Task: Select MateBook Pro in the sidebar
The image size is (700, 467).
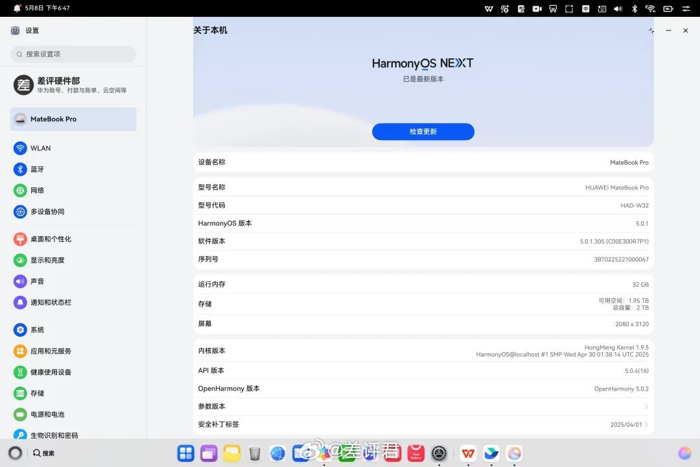Action: (x=74, y=119)
